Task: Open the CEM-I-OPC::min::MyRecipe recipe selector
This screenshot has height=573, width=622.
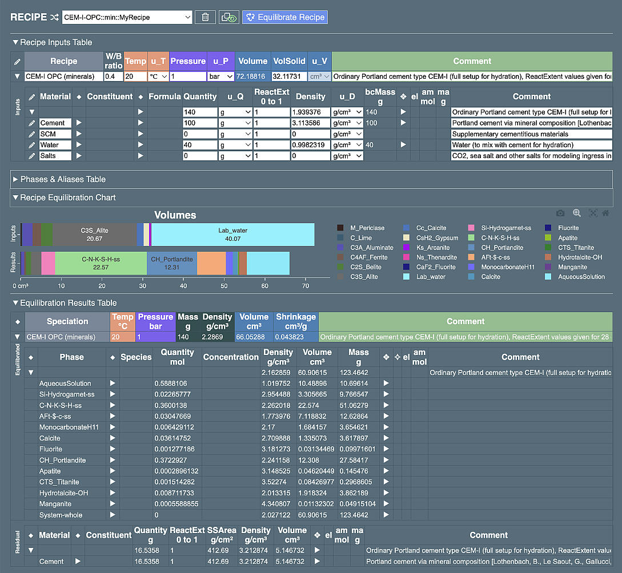Action: click(126, 17)
